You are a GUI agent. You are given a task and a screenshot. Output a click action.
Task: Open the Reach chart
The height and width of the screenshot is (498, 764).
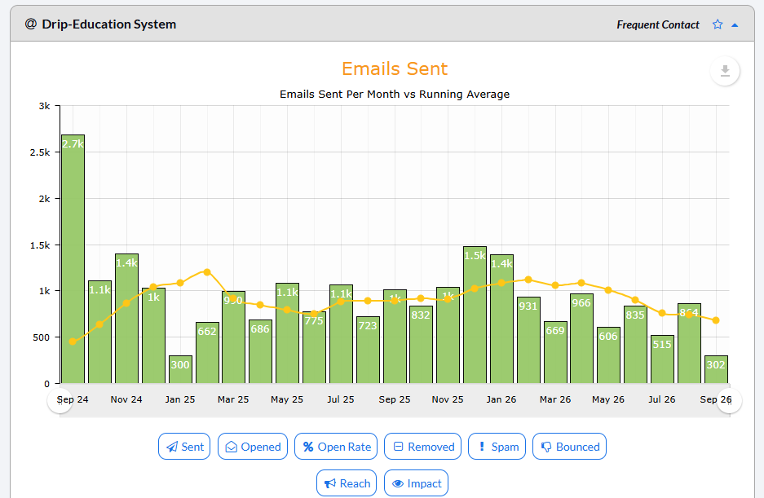(x=347, y=483)
